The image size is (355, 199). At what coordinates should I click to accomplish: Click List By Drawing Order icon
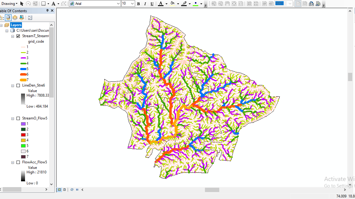2,18
